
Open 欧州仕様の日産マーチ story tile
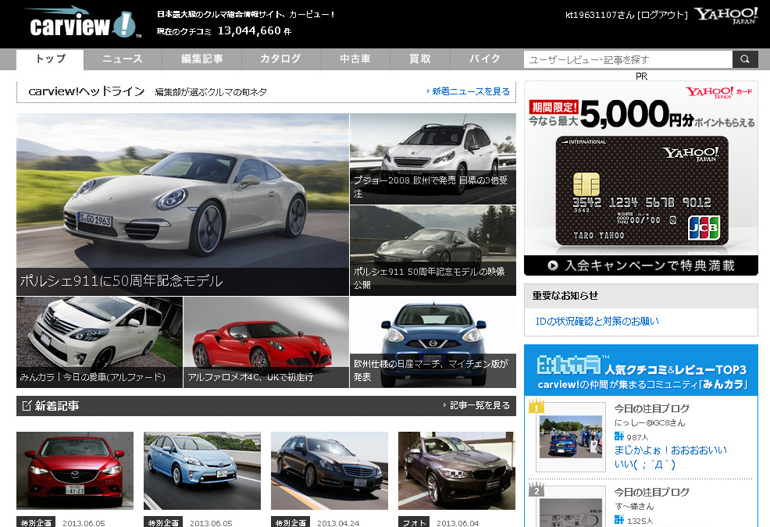(433, 342)
